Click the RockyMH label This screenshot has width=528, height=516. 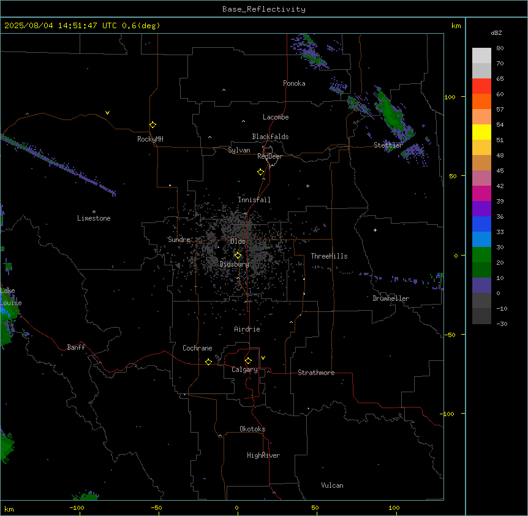click(x=150, y=139)
